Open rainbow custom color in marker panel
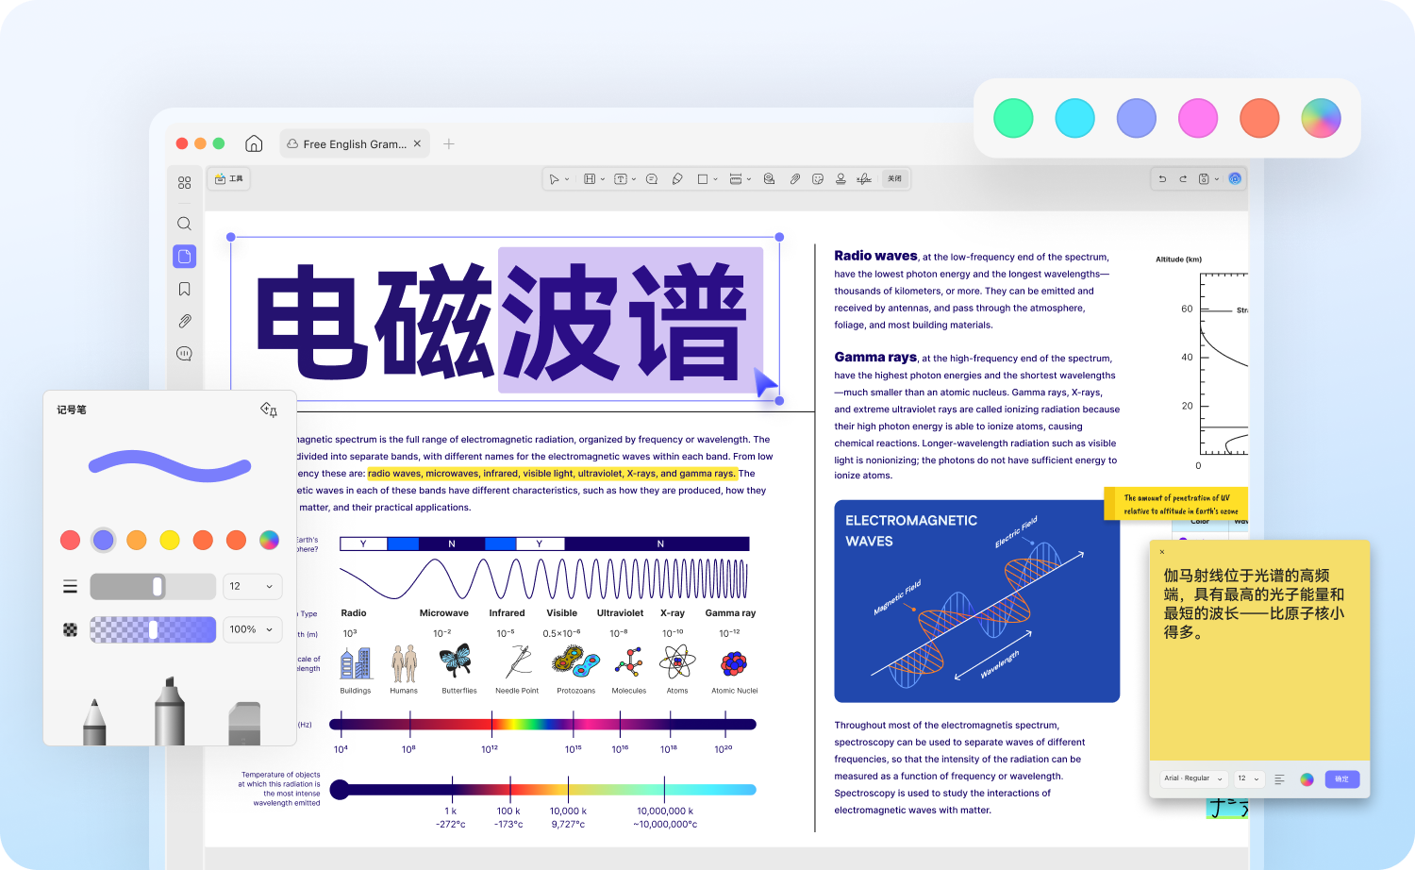This screenshot has height=870, width=1415. pos(269,540)
